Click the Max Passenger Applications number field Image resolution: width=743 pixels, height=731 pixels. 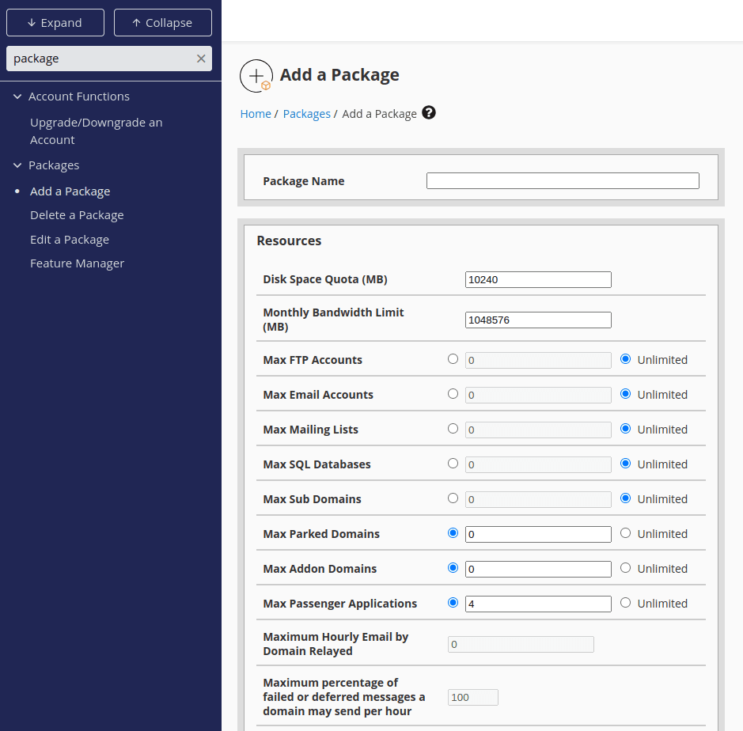(538, 604)
